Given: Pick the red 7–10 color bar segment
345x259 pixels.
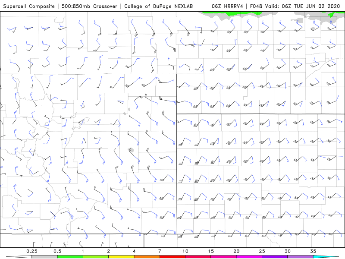Looking at the screenshot, I should pyautogui.click(x=172, y=257).
